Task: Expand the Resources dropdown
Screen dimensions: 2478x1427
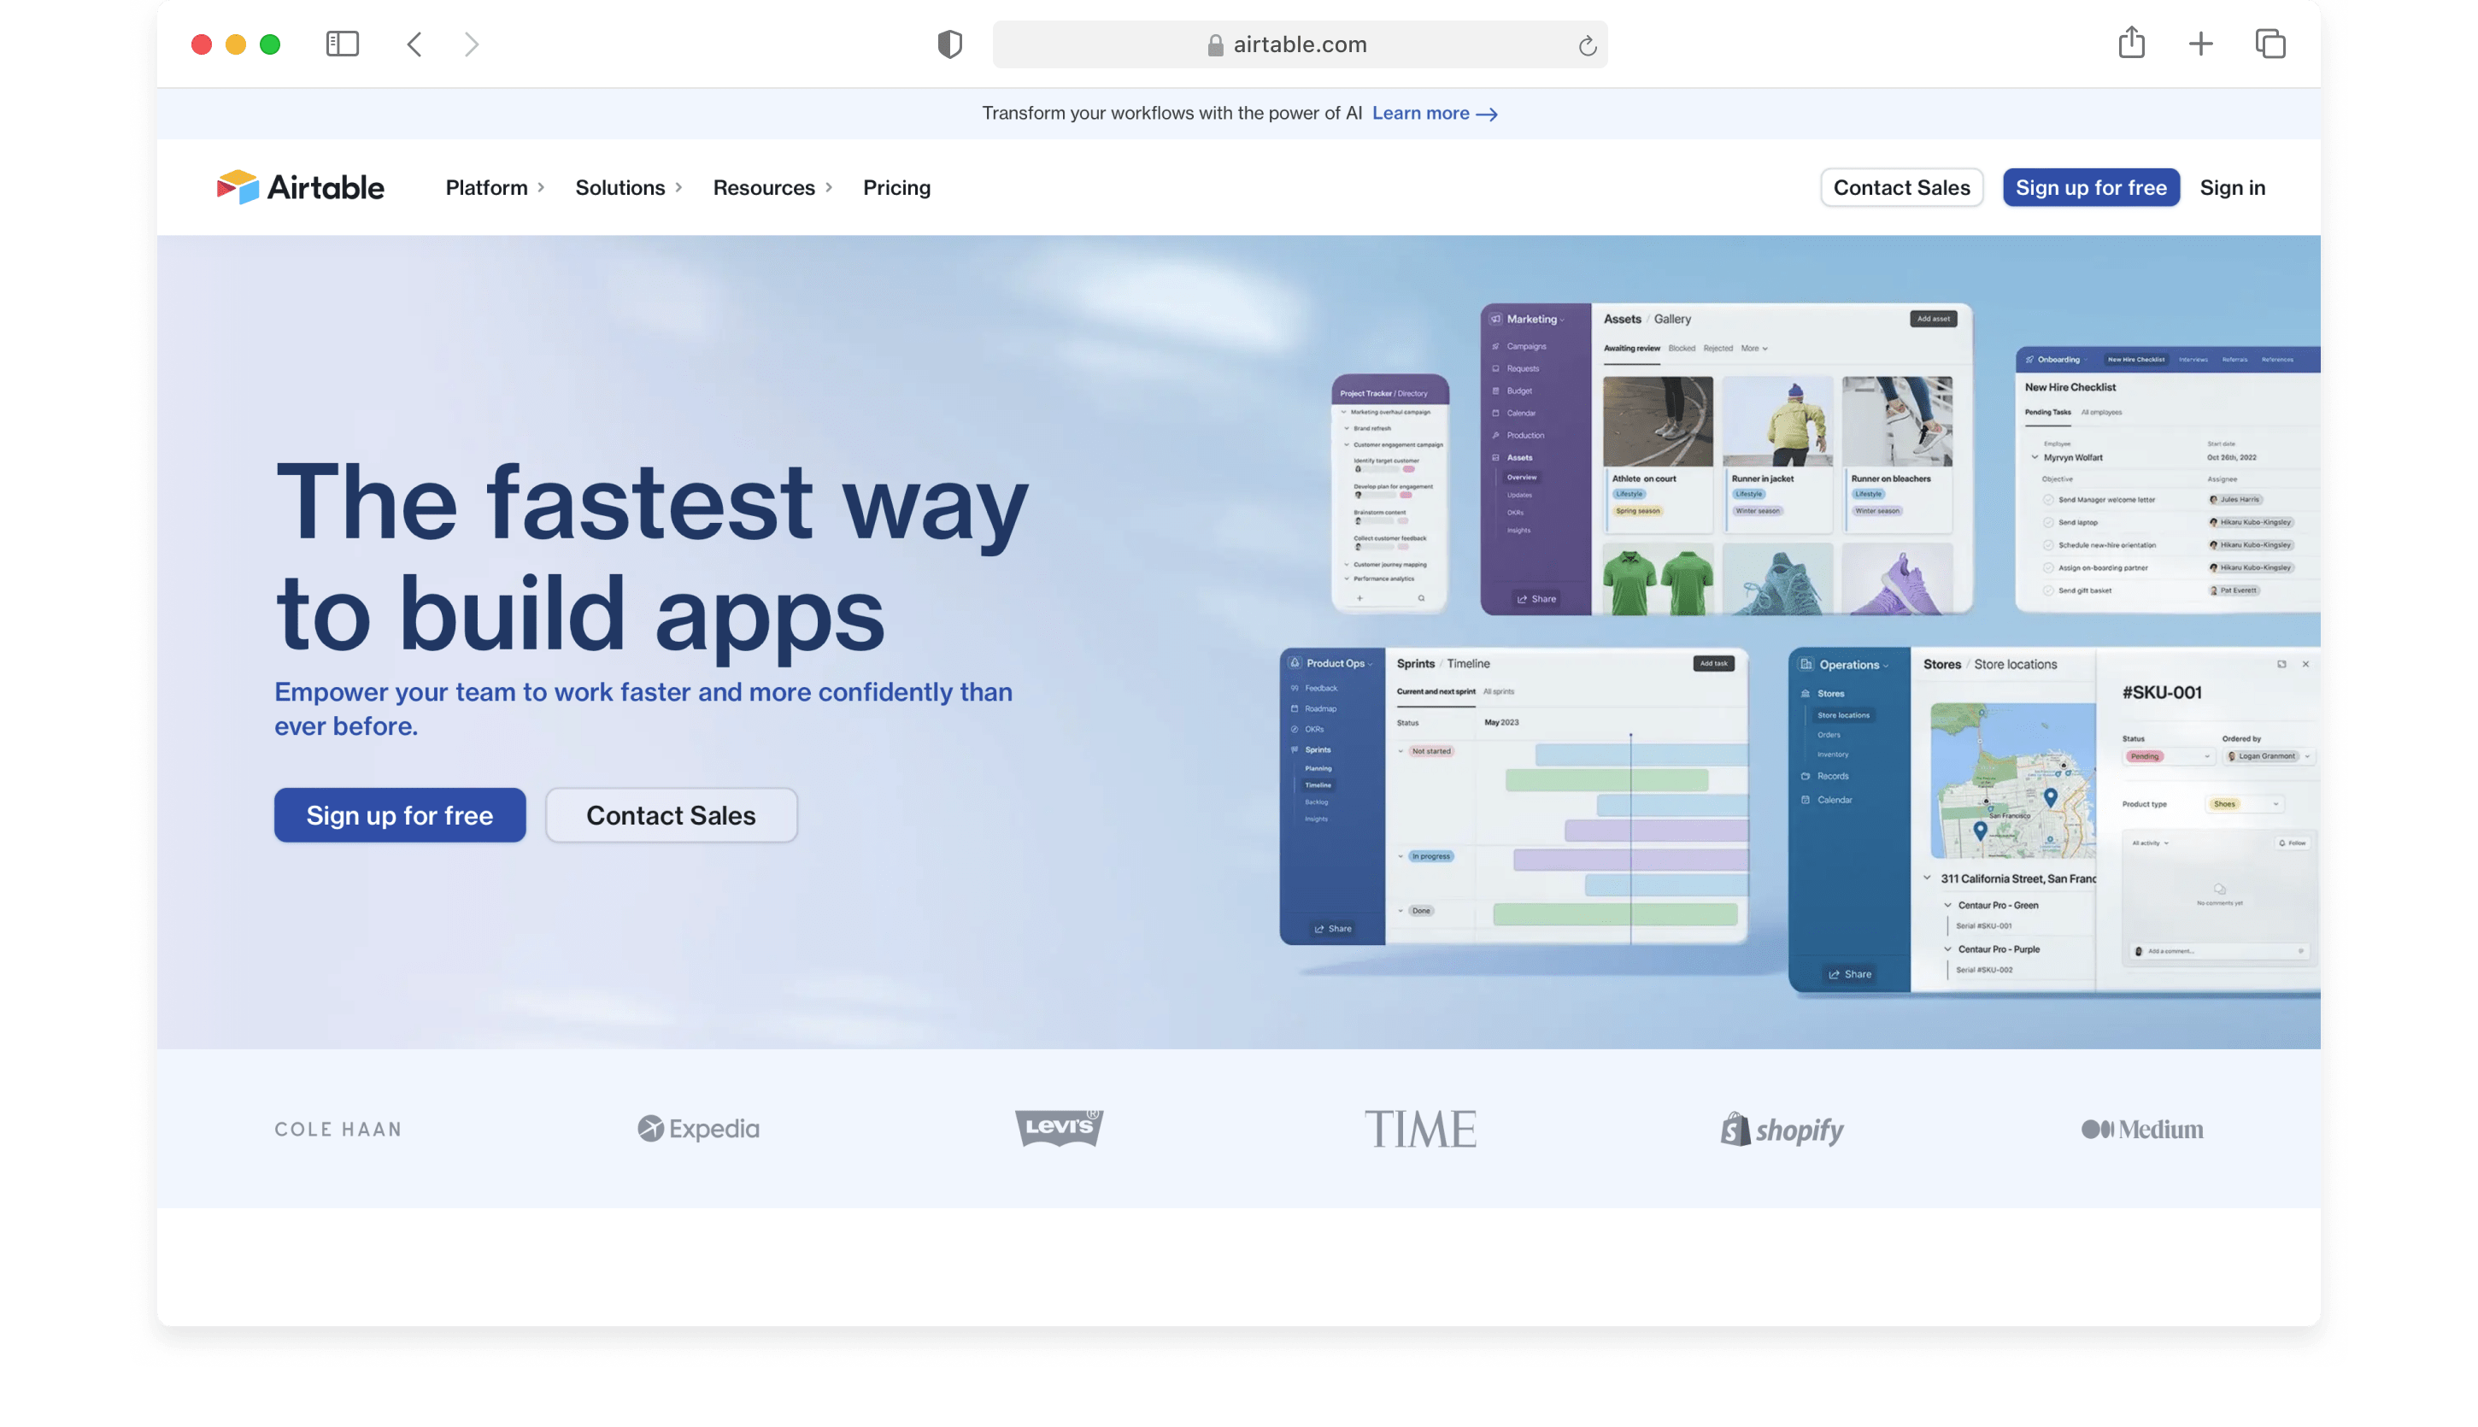Action: [772, 187]
